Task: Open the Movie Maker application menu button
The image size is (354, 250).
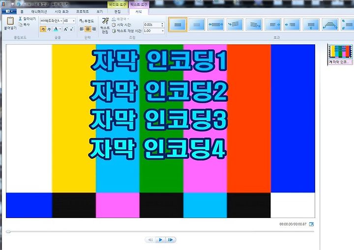Action: [9, 11]
